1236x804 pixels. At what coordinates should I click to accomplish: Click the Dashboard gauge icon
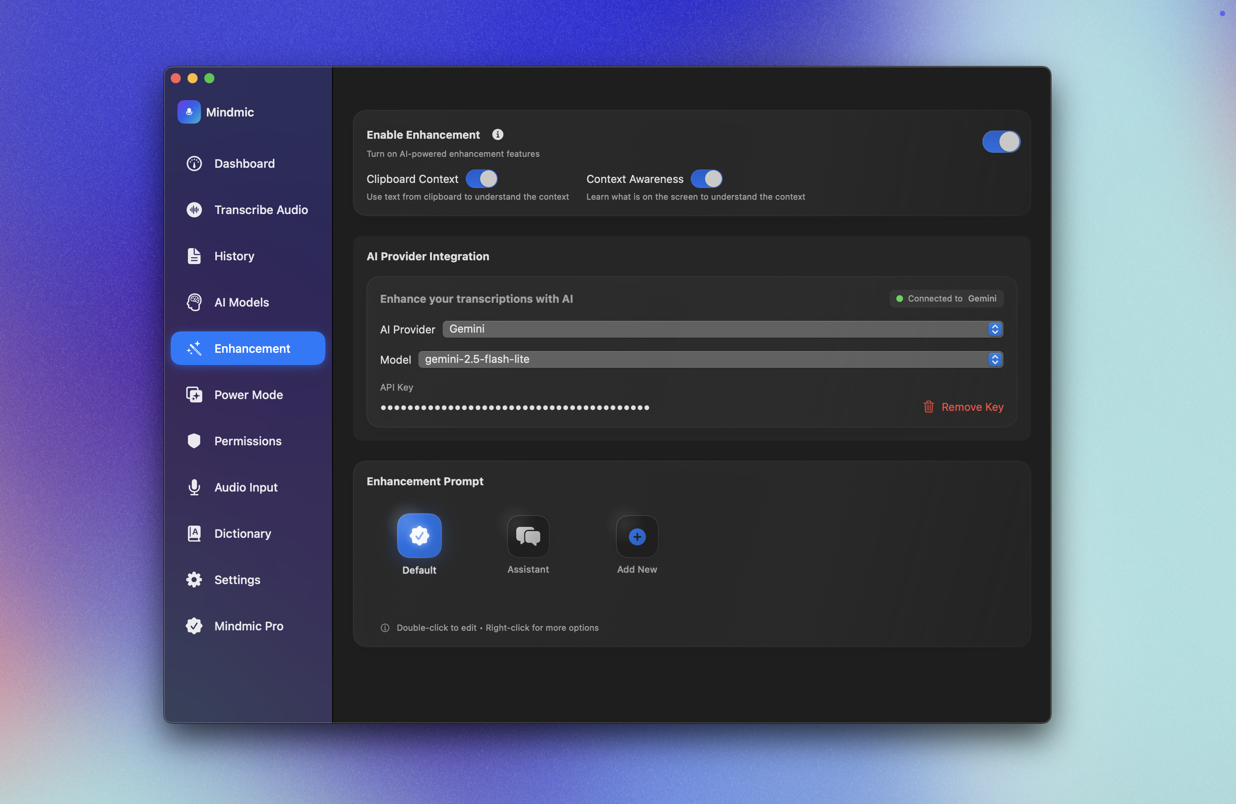(x=194, y=164)
